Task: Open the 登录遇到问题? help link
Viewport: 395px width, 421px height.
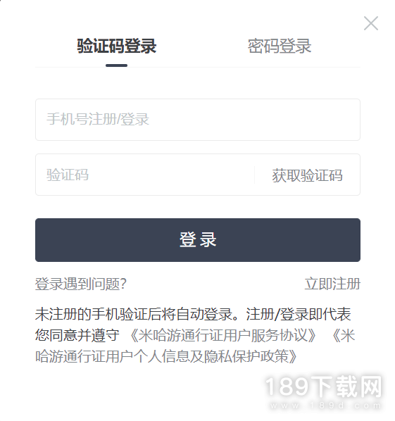Action: click(80, 284)
